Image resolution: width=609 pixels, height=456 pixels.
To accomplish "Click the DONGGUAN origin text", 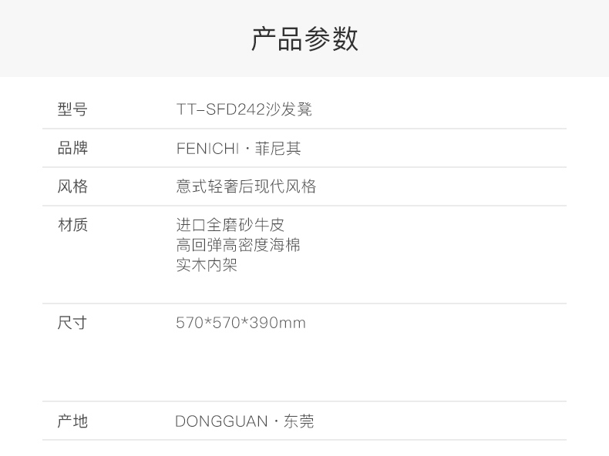I will [x=221, y=421].
